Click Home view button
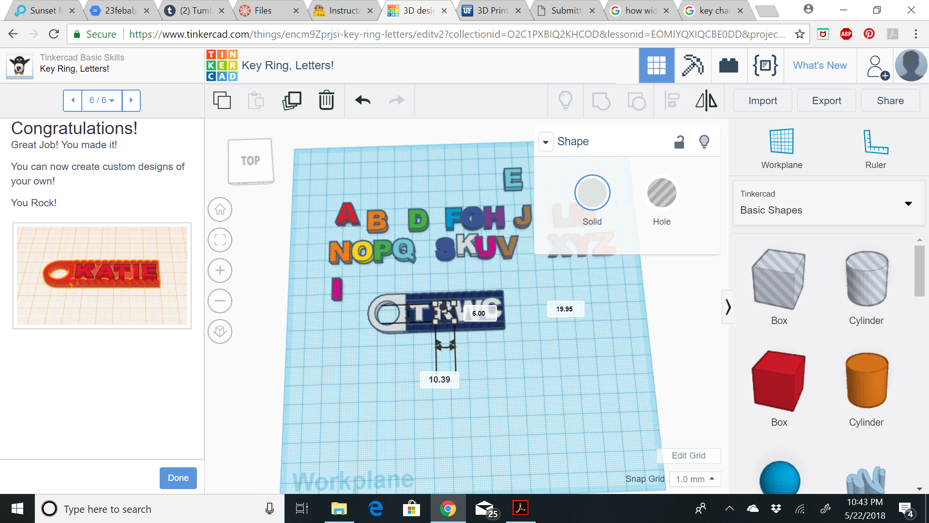Image resolution: width=929 pixels, height=523 pixels. click(x=220, y=210)
